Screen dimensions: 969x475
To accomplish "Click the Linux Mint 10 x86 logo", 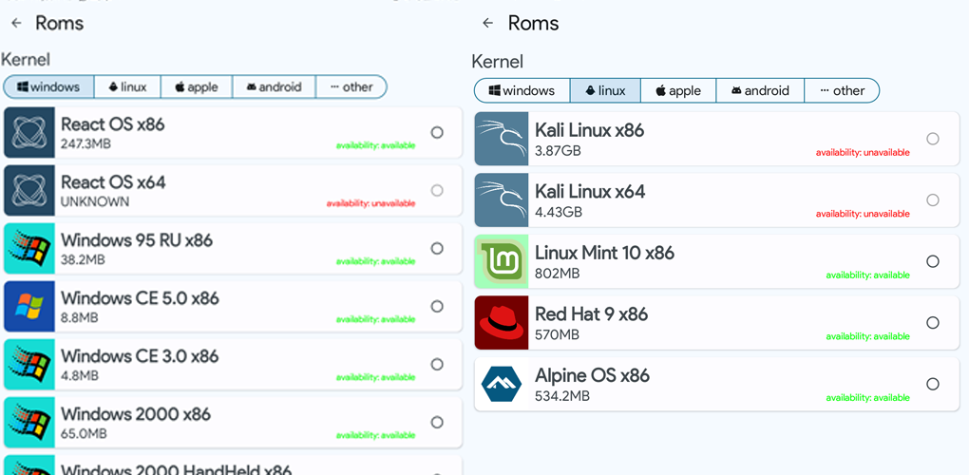I will (502, 261).
